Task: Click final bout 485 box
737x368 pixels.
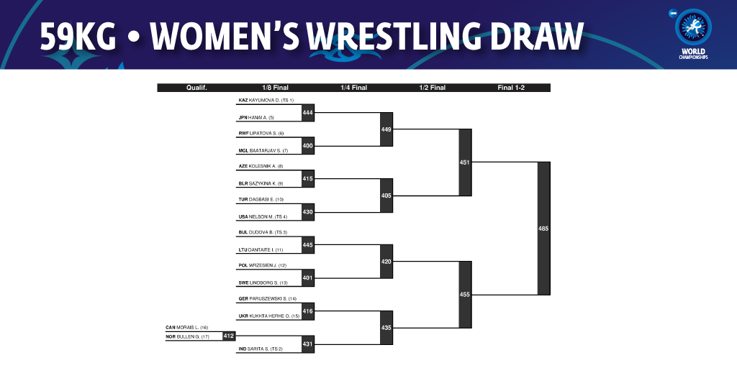Action: point(543,229)
